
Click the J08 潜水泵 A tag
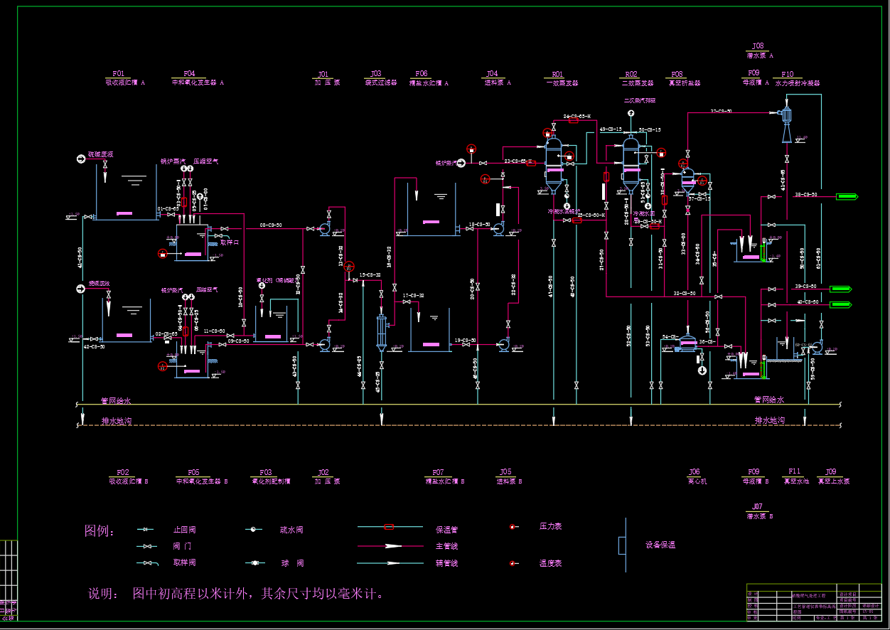760,50
